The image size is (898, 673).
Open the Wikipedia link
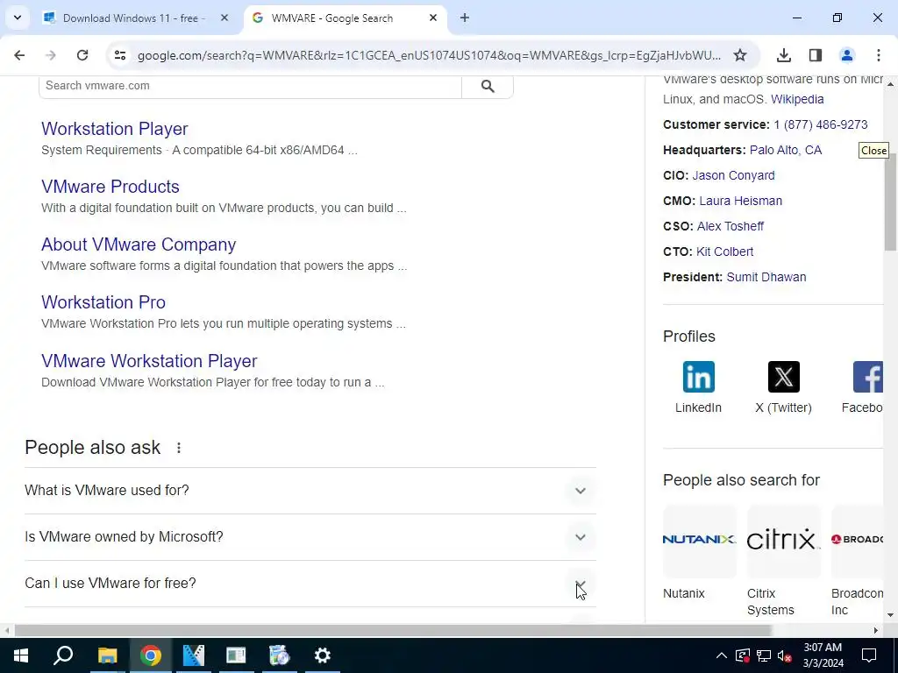click(797, 99)
